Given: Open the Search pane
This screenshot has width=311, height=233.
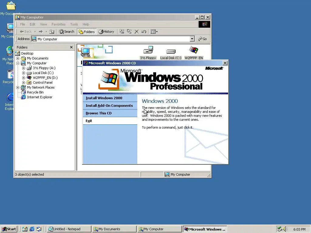Looking at the screenshot, I should [67, 32].
